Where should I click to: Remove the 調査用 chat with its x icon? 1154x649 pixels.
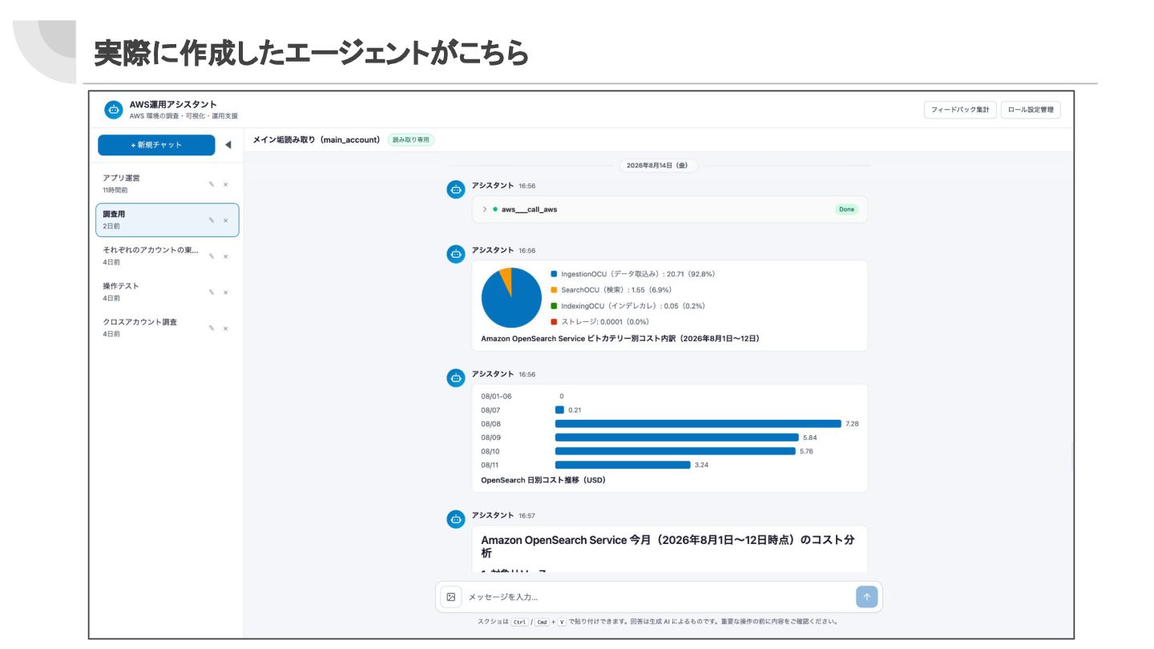pos(225,220)
